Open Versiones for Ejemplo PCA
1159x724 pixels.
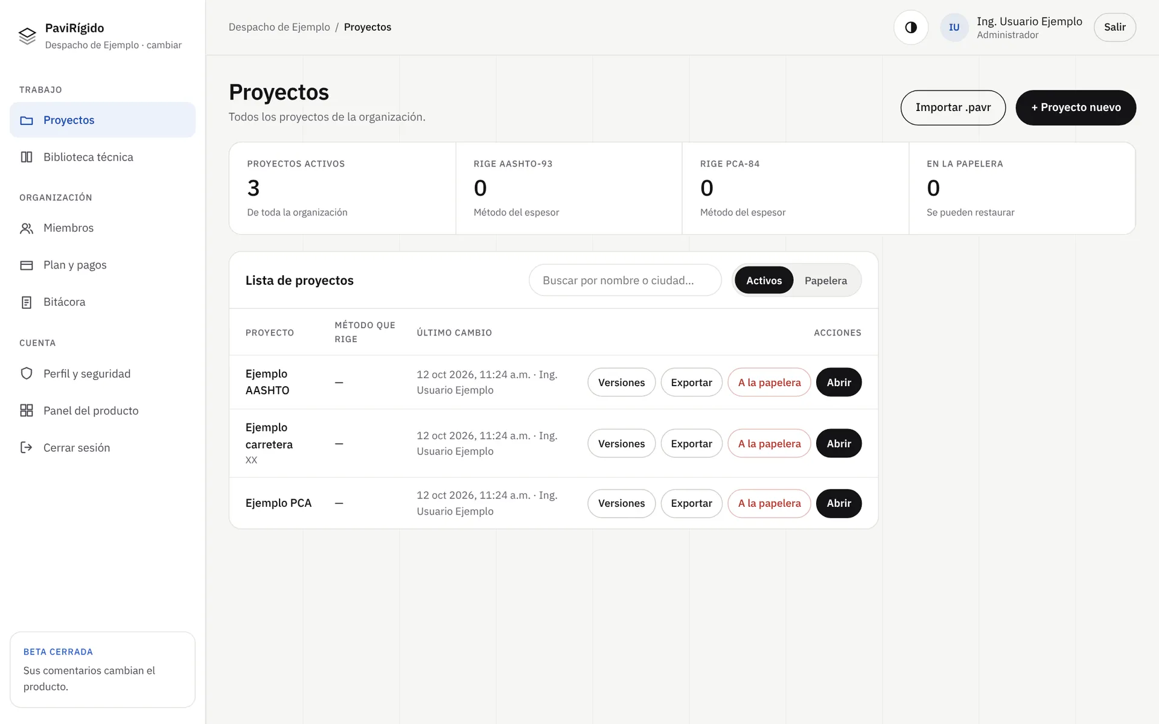tap(621, 503)
